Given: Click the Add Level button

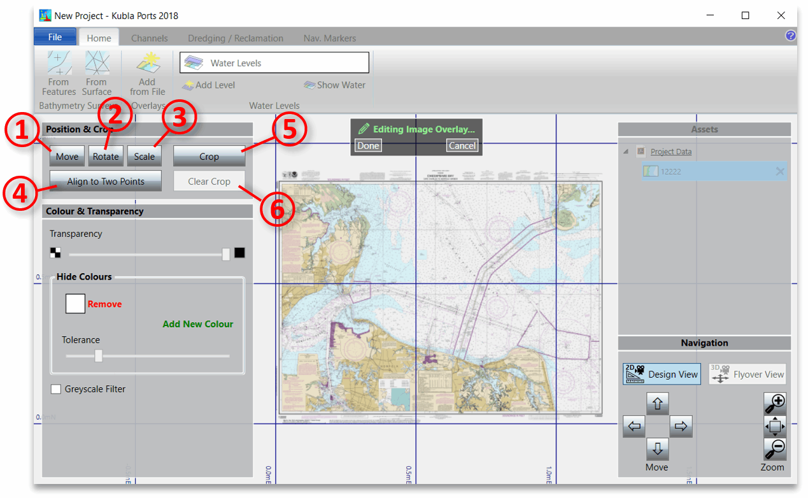Looking at the screenshot, I should tap(209, 85).
